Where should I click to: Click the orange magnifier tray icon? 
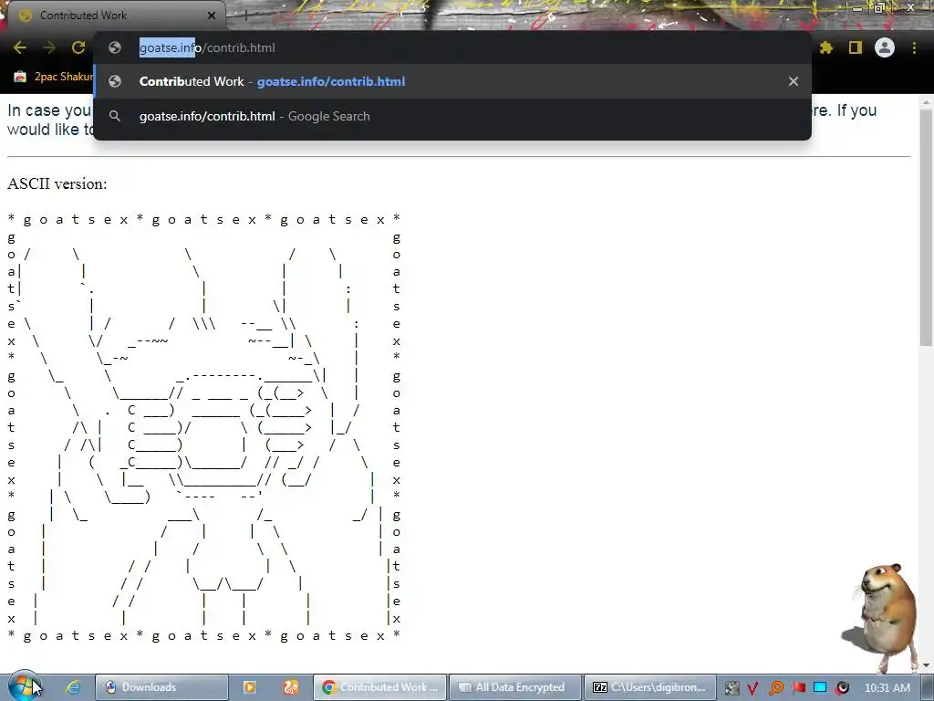(775, 688)
